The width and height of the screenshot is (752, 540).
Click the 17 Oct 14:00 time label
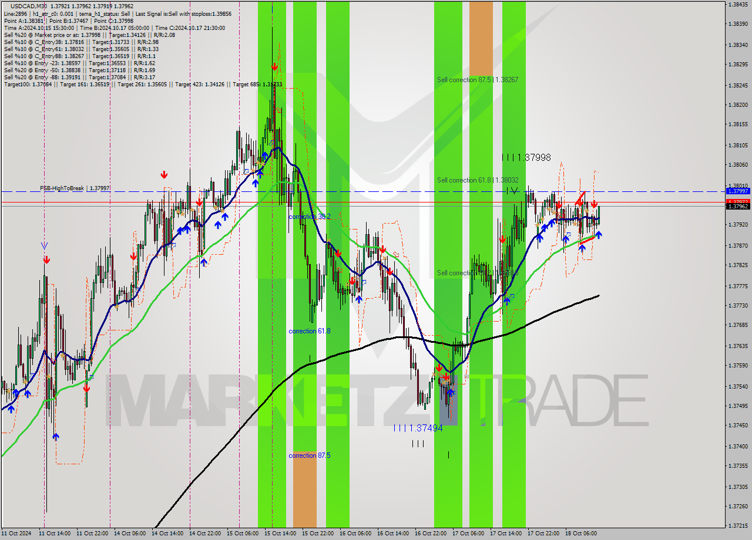506,534
